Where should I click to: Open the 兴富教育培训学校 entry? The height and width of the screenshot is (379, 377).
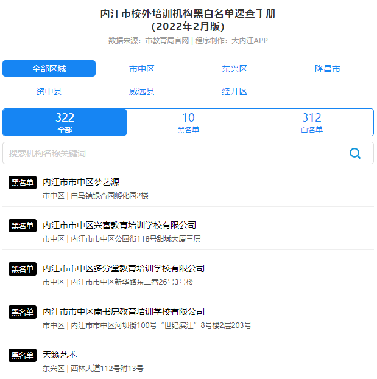tap(119, 225)
